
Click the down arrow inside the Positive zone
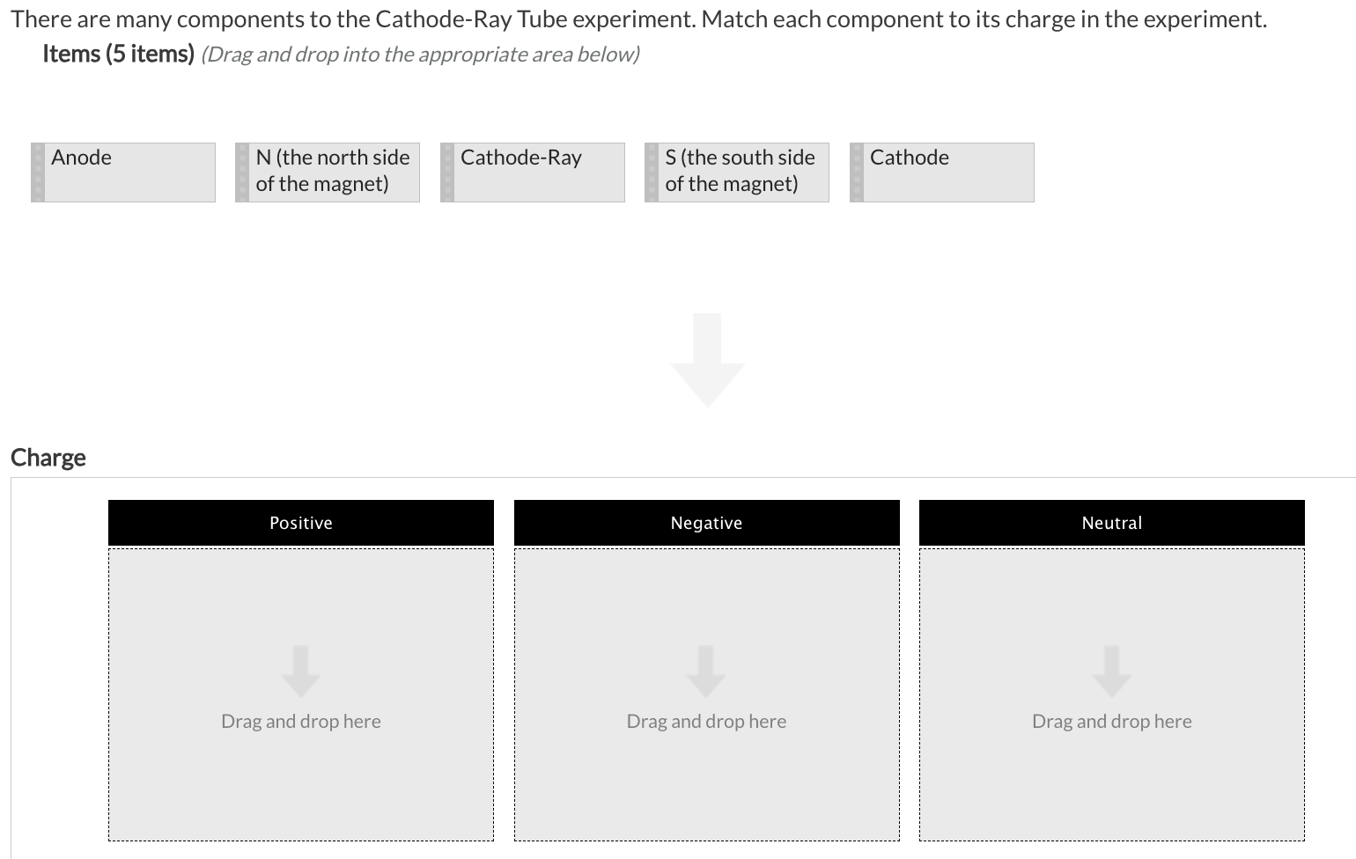click(301, 671)
